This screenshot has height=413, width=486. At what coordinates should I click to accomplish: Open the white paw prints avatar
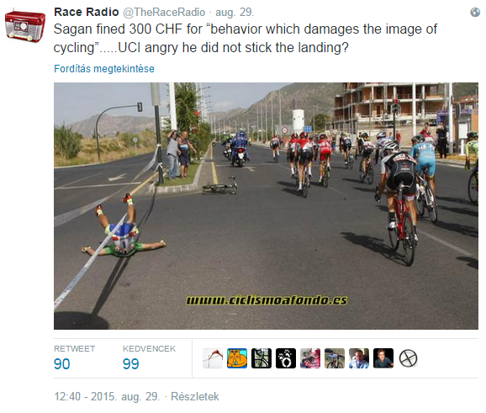286,358
